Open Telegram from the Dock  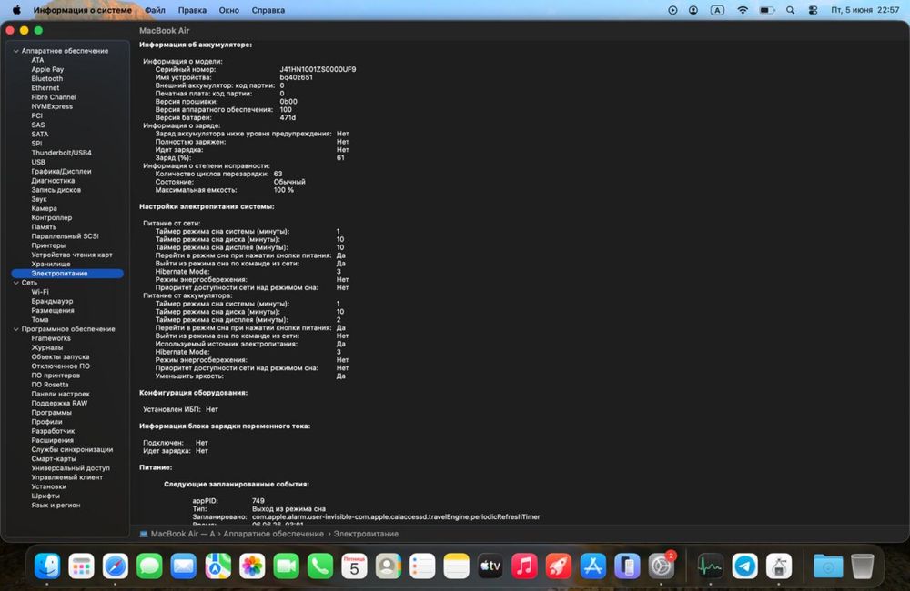[x=744, y=566]
